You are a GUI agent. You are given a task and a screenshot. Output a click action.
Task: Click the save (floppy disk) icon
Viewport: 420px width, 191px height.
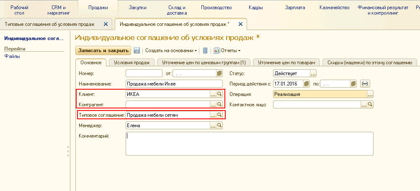point(137,50)
